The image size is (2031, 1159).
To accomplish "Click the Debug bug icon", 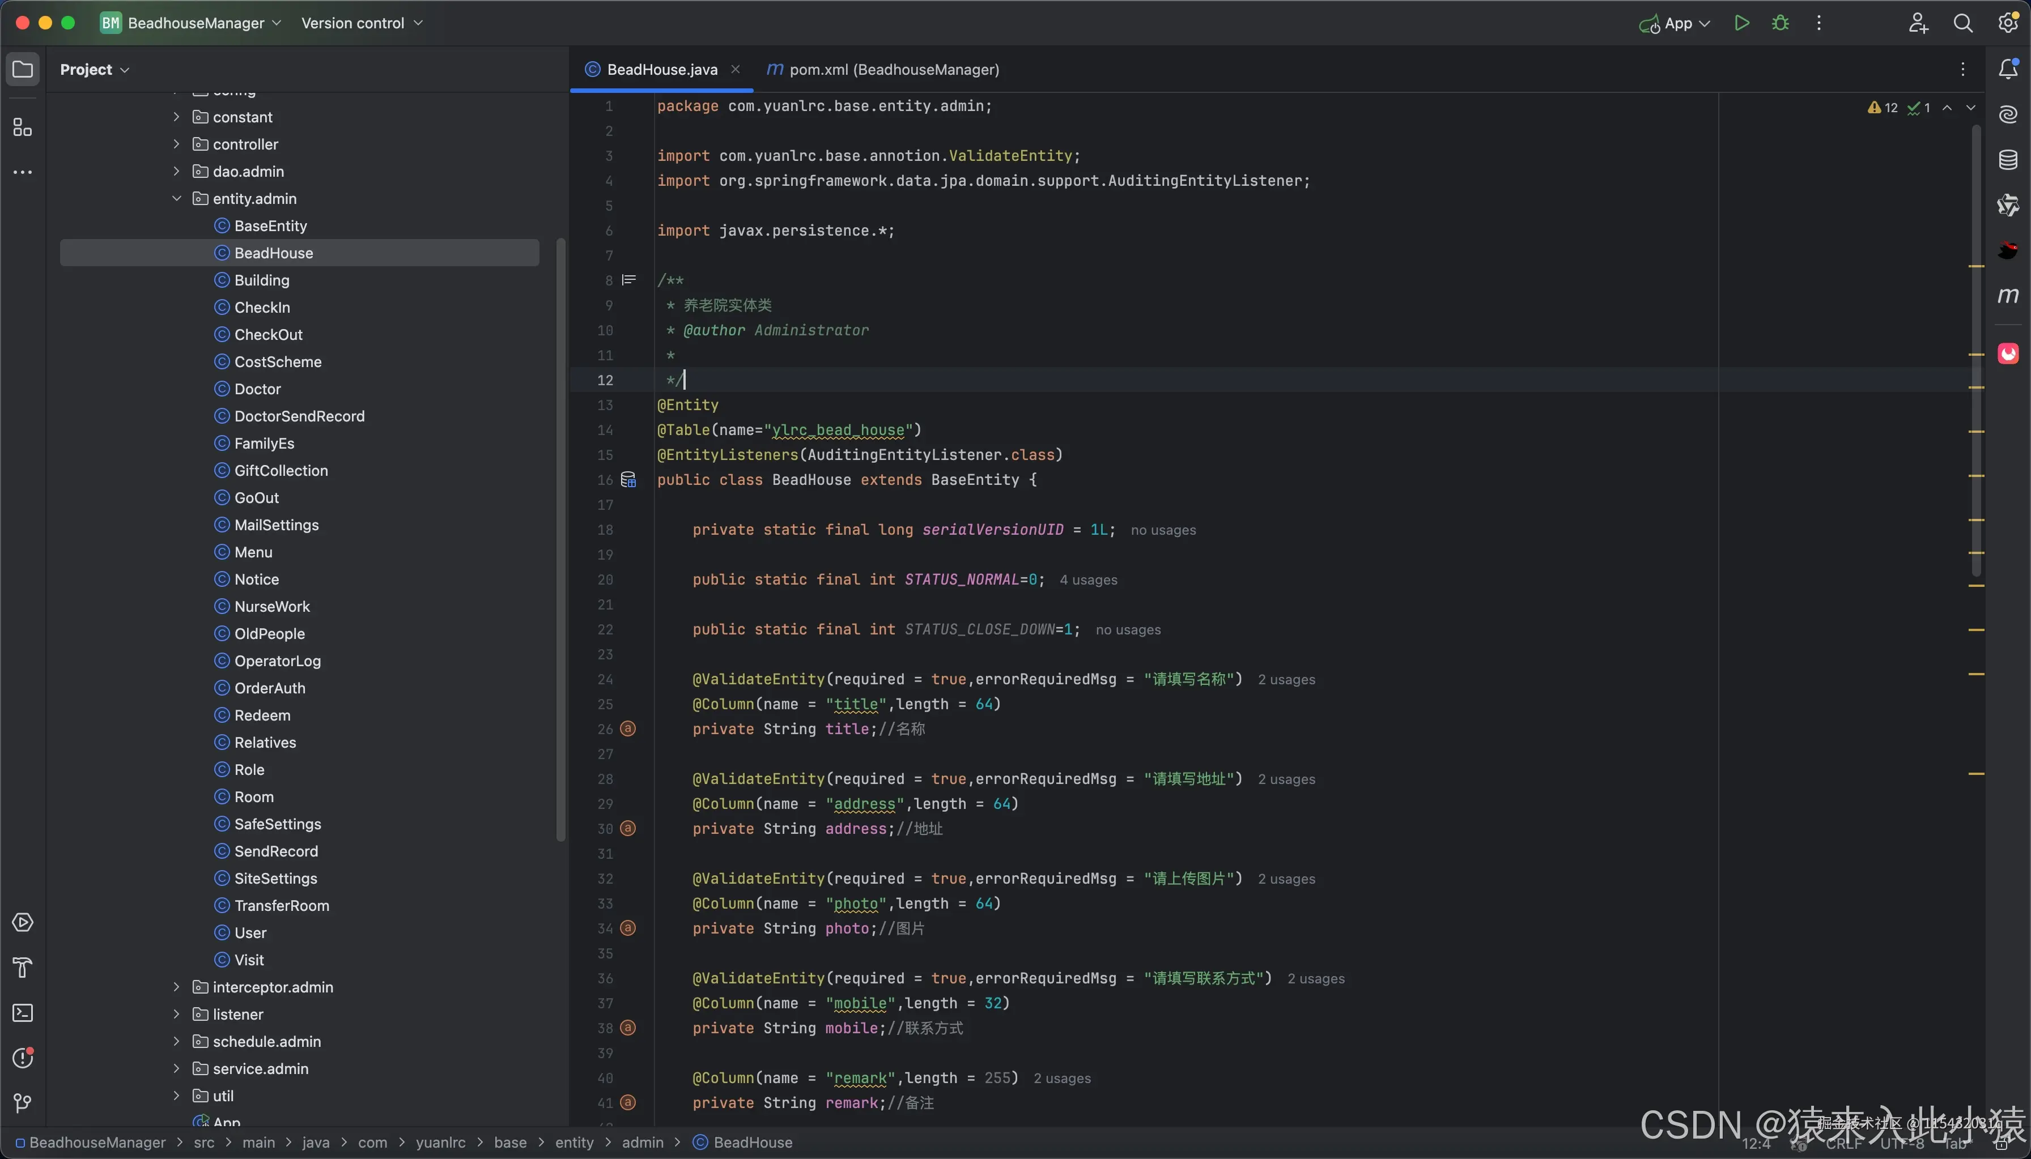I will [x=1780, y=23].
